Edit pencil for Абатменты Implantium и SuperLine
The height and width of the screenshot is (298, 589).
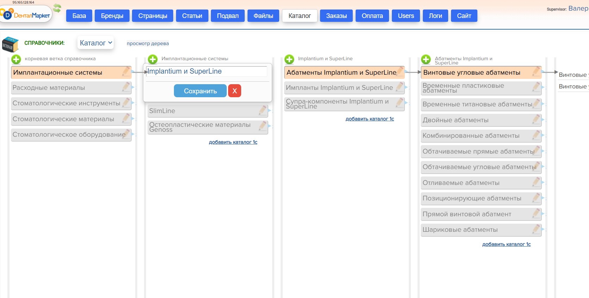400,72
